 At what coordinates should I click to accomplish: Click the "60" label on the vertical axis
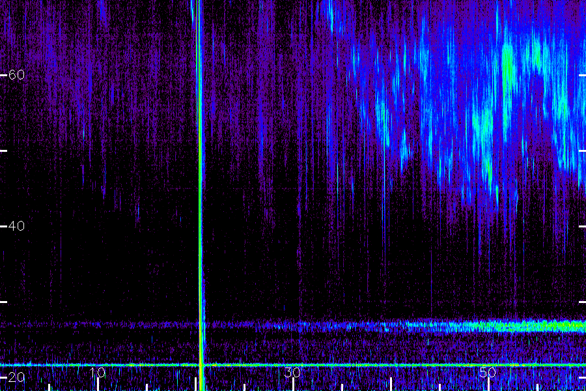[x=16, y=75]
